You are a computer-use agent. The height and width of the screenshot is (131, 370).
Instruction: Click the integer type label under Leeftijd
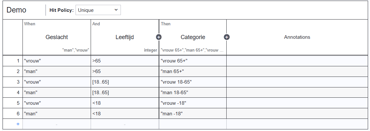tap(150, 50)
